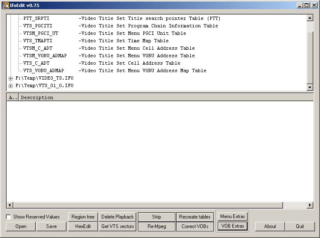Click 'Video Title Set Program Chain Information Table' text
Image resolution: width=320 pixels, height=238 pixels.
(x=150, y=26)
